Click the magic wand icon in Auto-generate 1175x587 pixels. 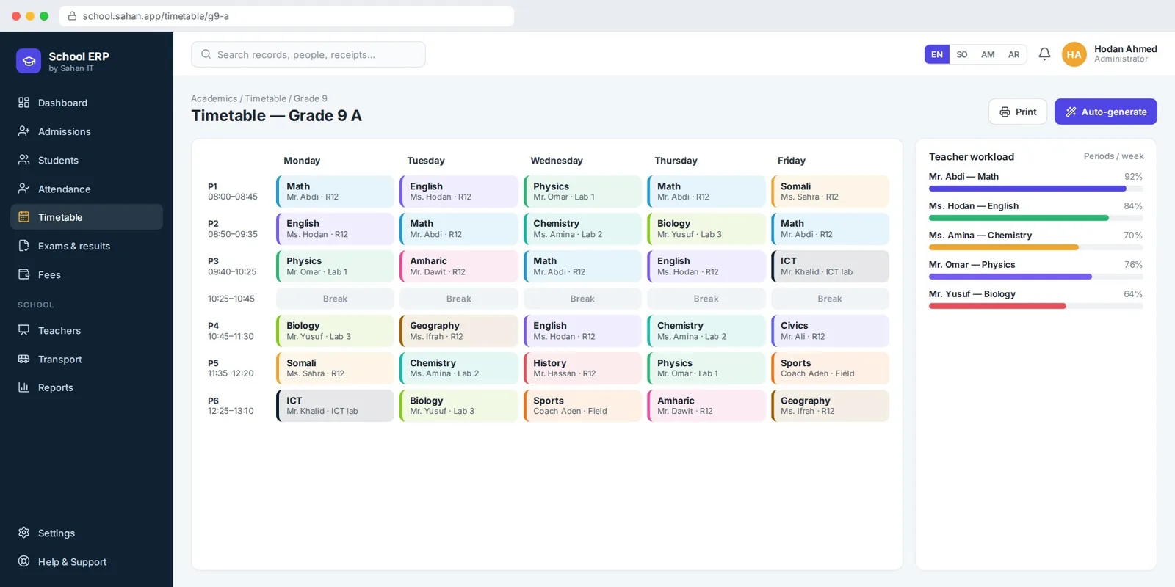pyautogui.click(x=1071, y=112)
